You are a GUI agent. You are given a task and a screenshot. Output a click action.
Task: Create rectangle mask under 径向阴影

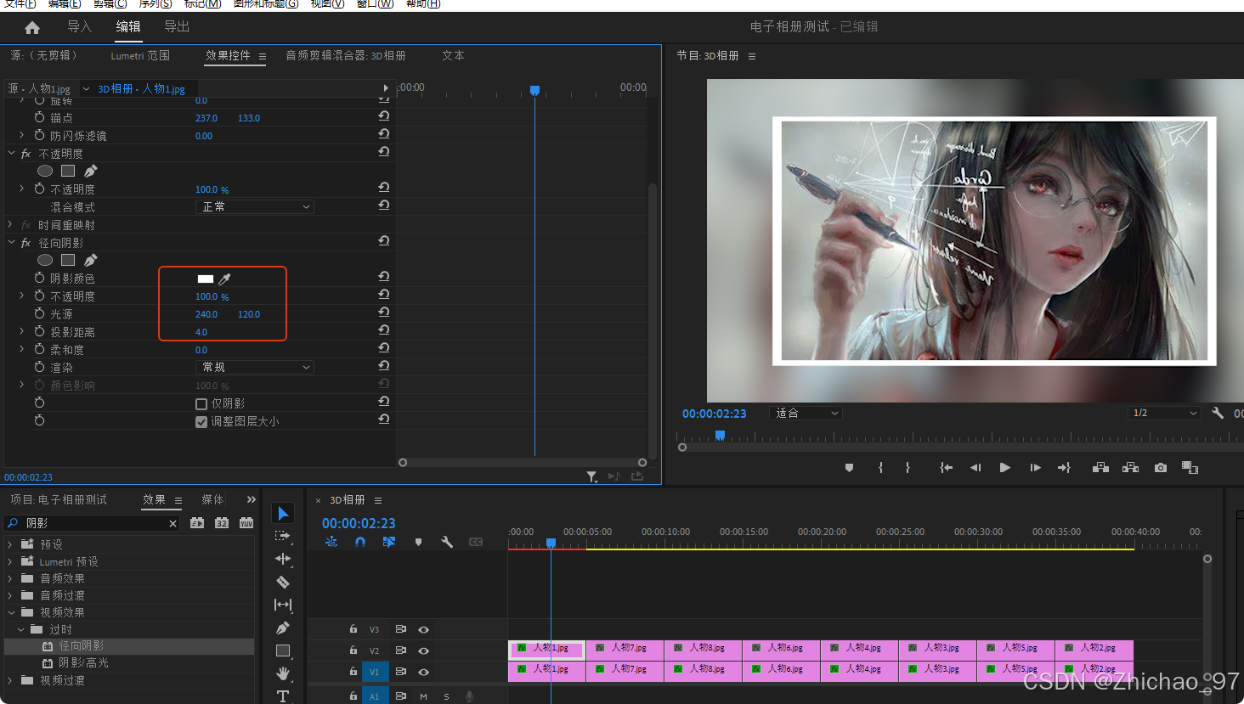[68, 260]
